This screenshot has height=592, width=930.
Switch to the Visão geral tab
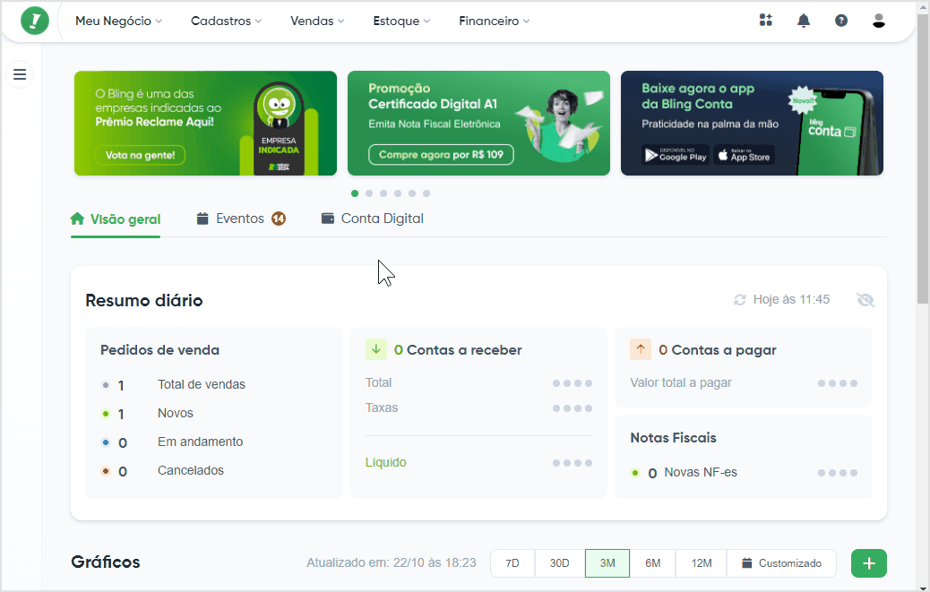116,219
